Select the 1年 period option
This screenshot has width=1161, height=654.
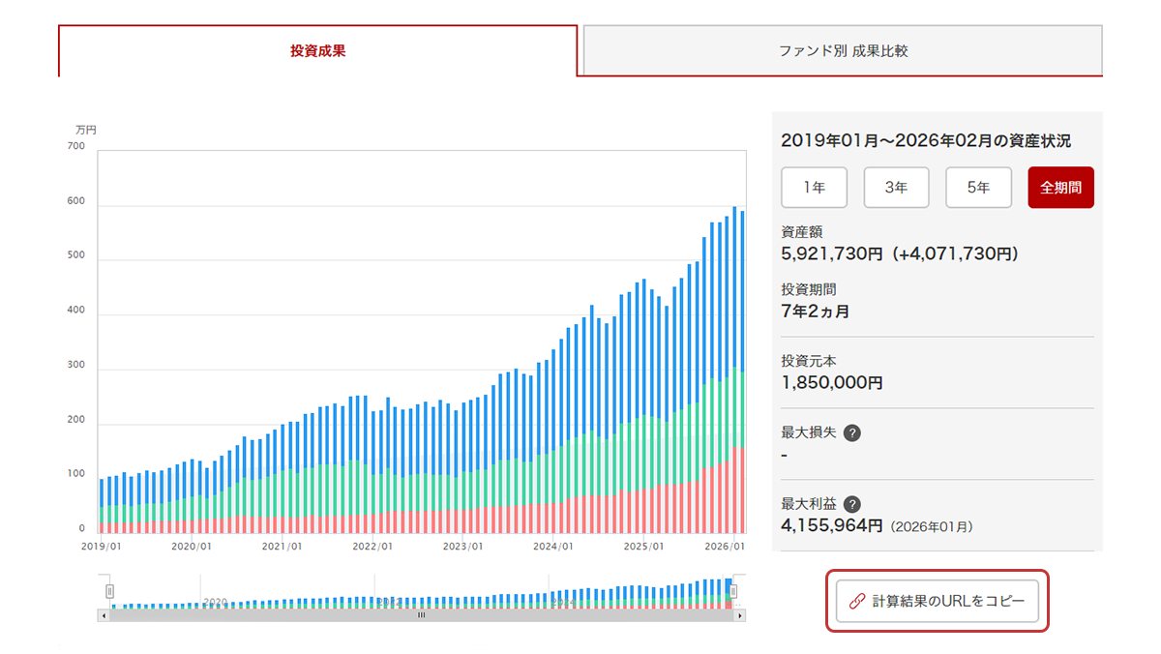pos(814,188)
